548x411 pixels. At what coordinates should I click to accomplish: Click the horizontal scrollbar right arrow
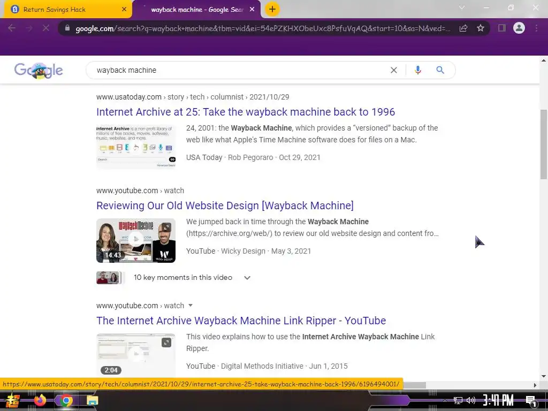pos(535,385)
